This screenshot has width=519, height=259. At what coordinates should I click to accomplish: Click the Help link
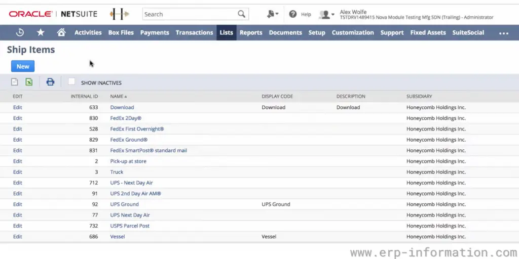tap(306, 14)
